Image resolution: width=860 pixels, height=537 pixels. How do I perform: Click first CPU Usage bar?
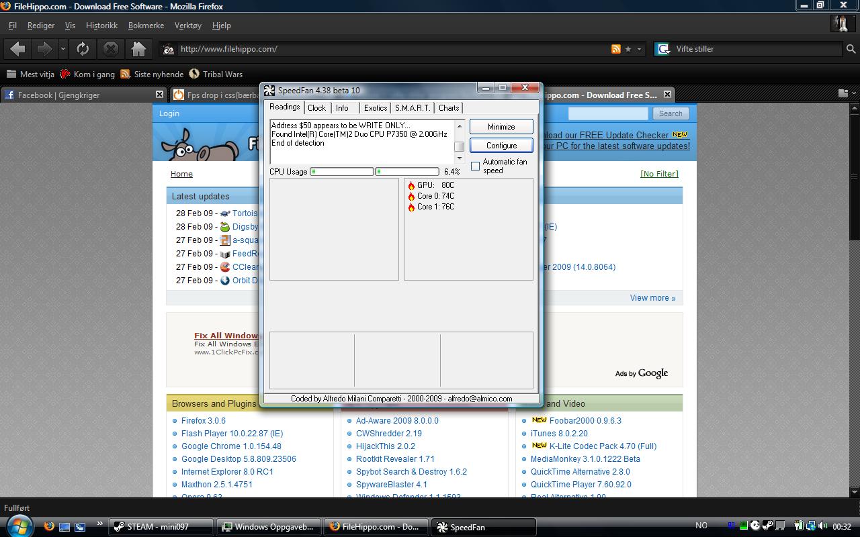tap(342, 172)
